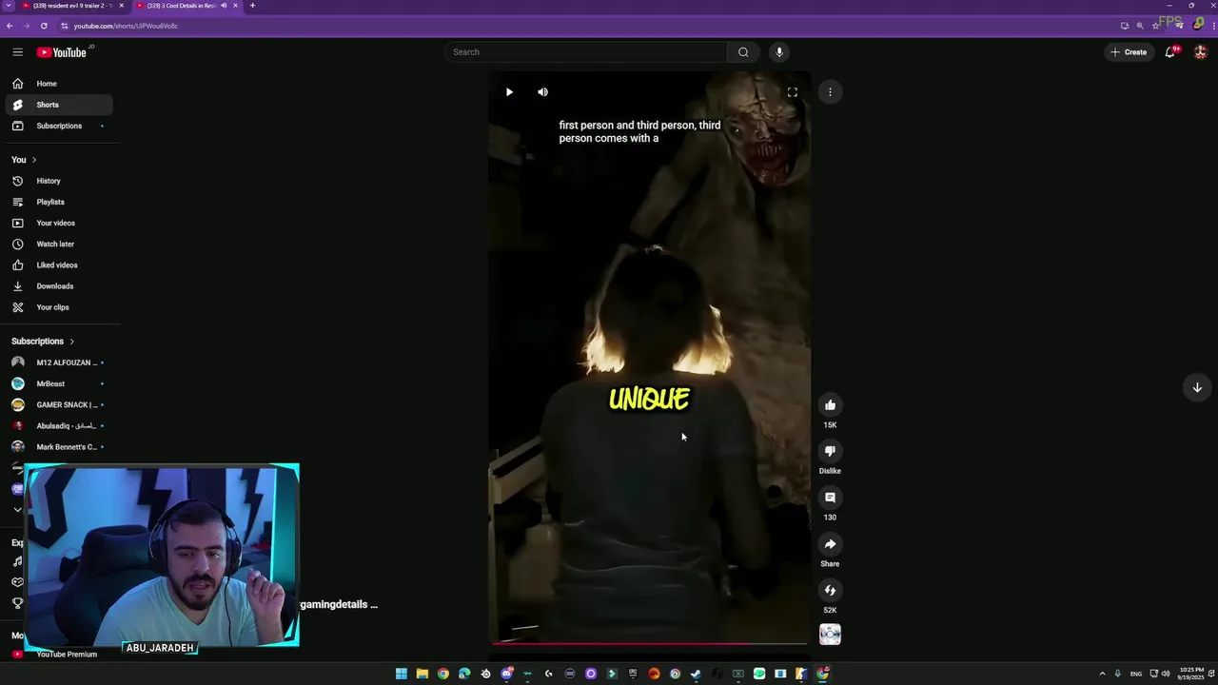The width and height of the screenshot is (1218, 685).
Task: Open Home in the sidebar
Action: [59, 84]
